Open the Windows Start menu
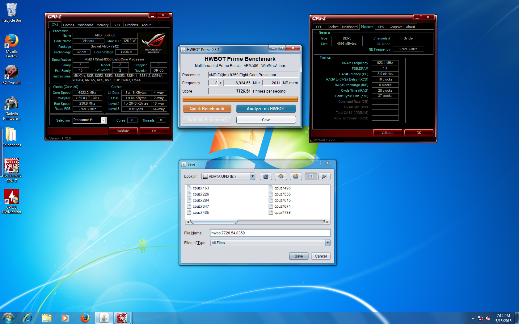 pyautogui.click(x=8, y=318)
